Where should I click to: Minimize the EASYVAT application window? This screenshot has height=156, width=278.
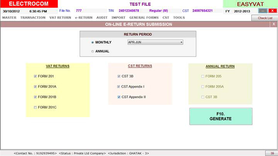263,11
